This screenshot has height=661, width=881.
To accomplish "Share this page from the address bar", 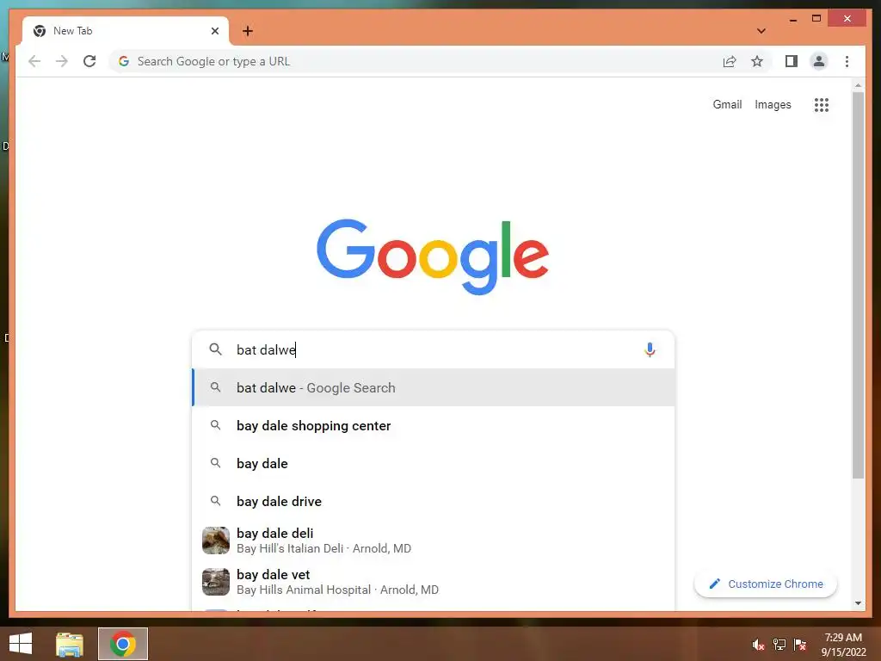I will click(x=730, y=61).
